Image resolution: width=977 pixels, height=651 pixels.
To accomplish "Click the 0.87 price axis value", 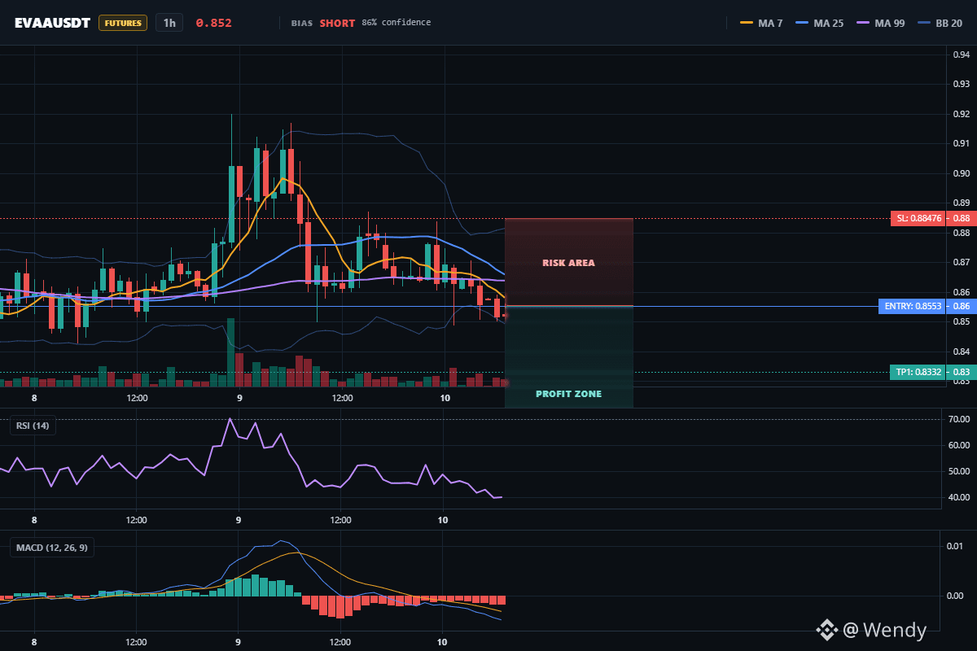I will tap(962, 262).
